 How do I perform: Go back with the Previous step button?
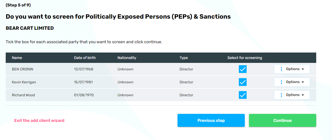pos(211,120)
